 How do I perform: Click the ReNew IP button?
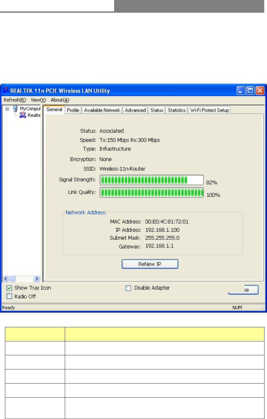[x=150, y=264]
